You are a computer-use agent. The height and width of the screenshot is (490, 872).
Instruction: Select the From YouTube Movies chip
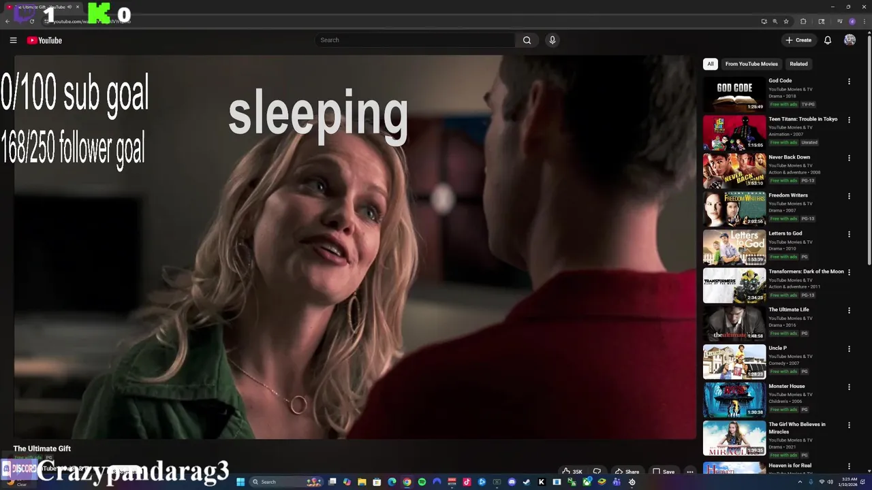point(751,64)
